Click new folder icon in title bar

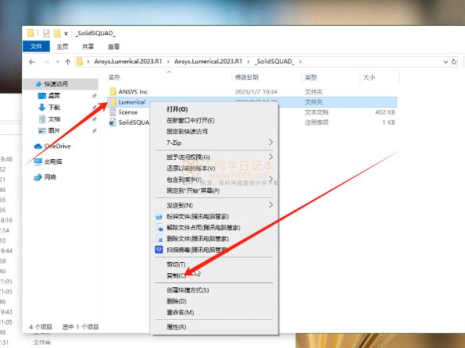(57, 34)
